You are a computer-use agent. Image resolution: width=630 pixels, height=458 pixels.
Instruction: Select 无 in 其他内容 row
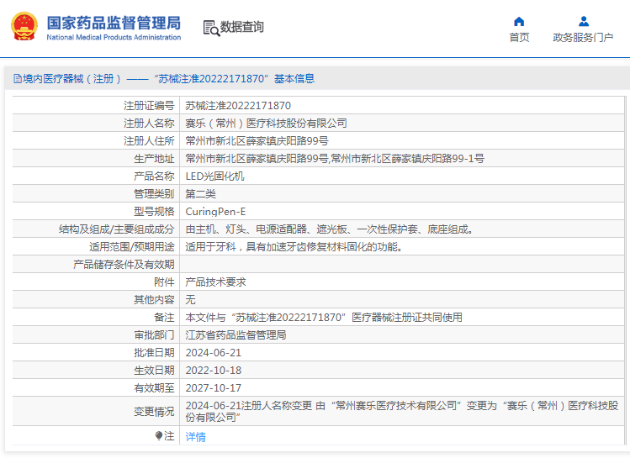(190, 300)
